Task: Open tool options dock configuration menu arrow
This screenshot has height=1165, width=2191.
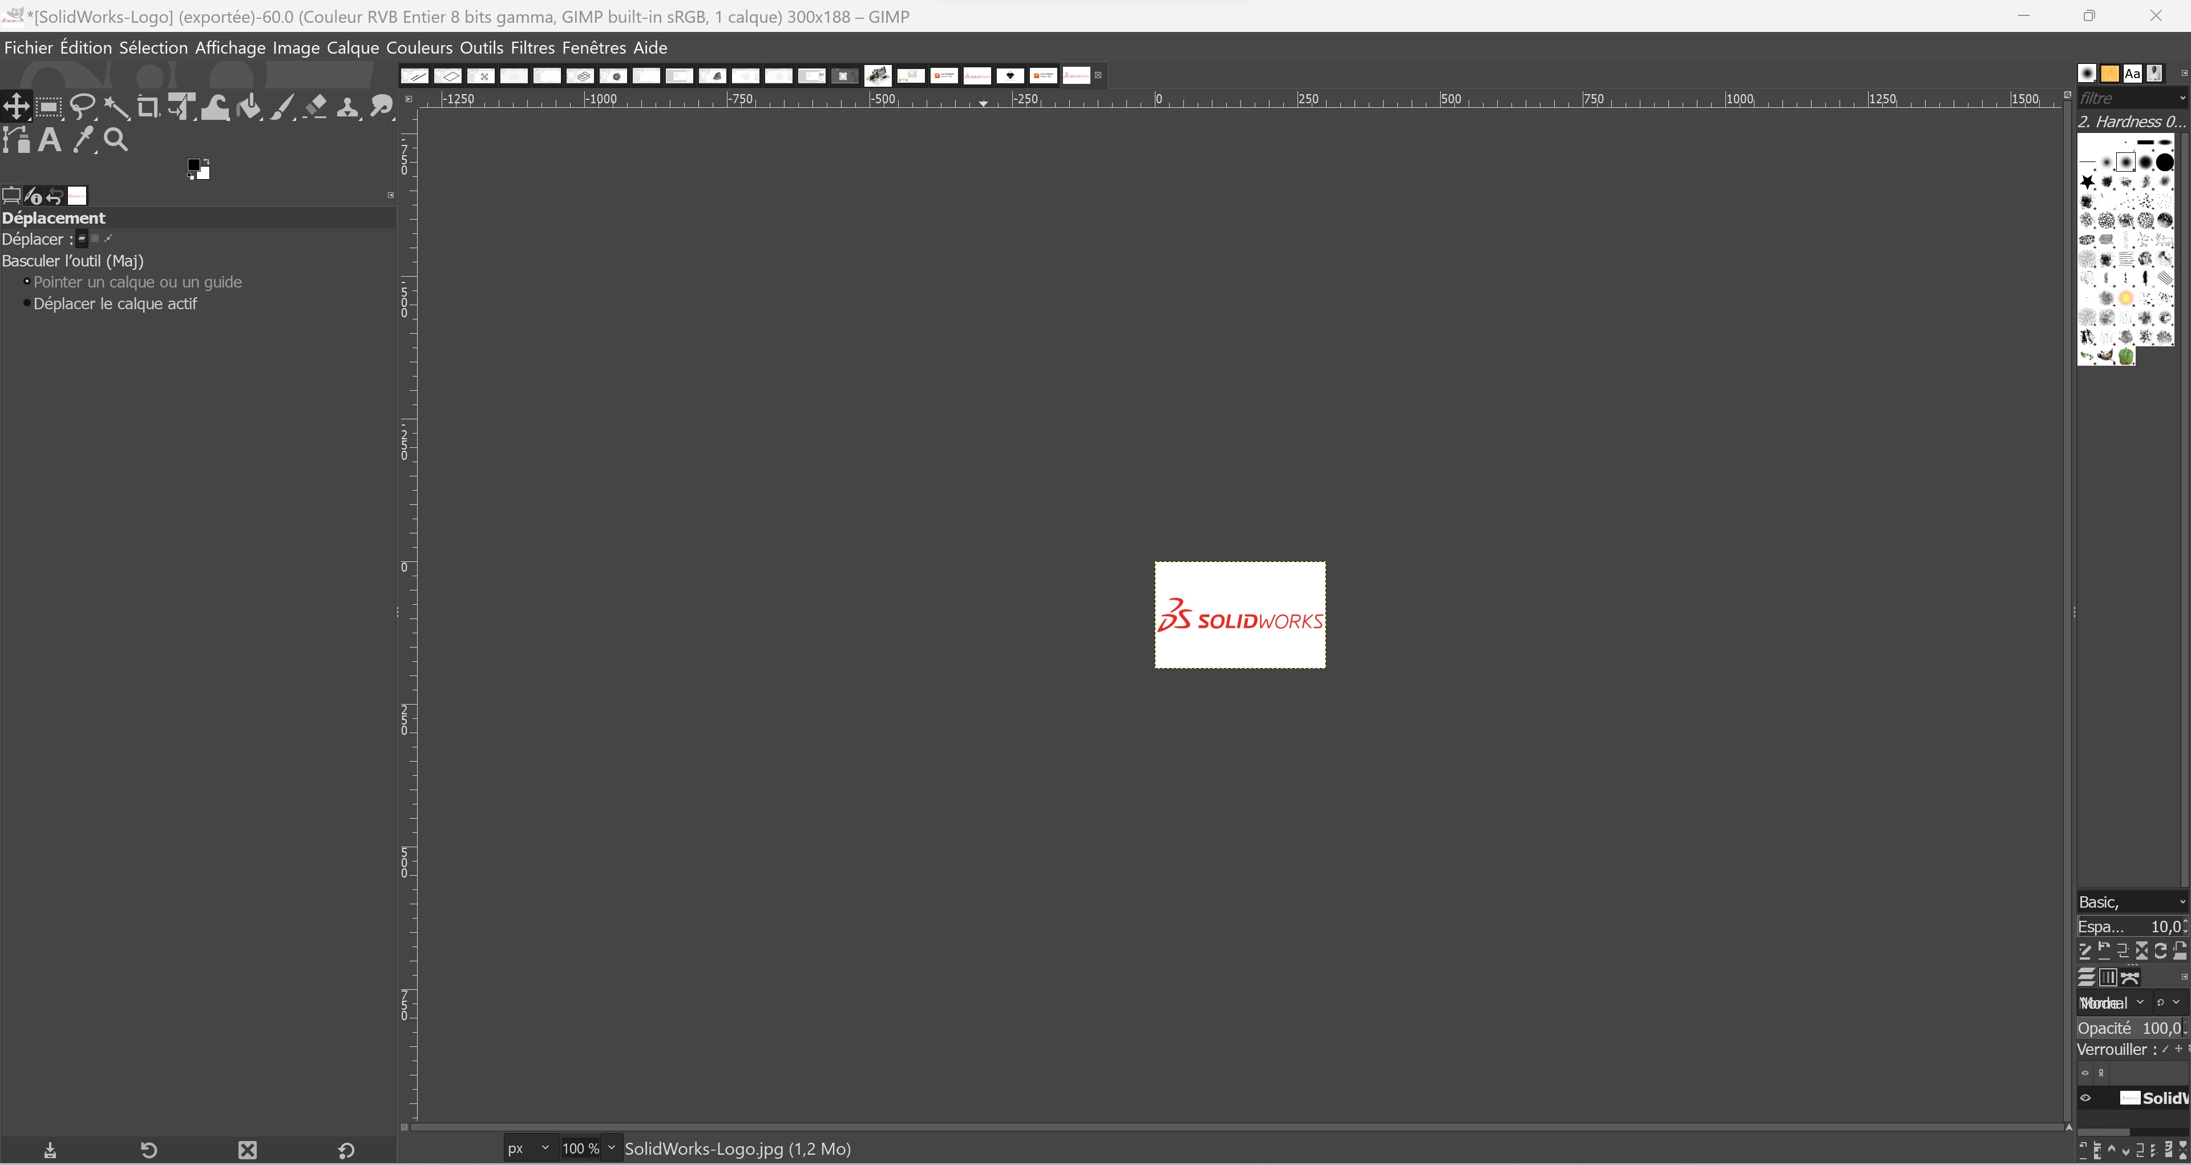Action: pyautogui.click(x=390, y=196)
